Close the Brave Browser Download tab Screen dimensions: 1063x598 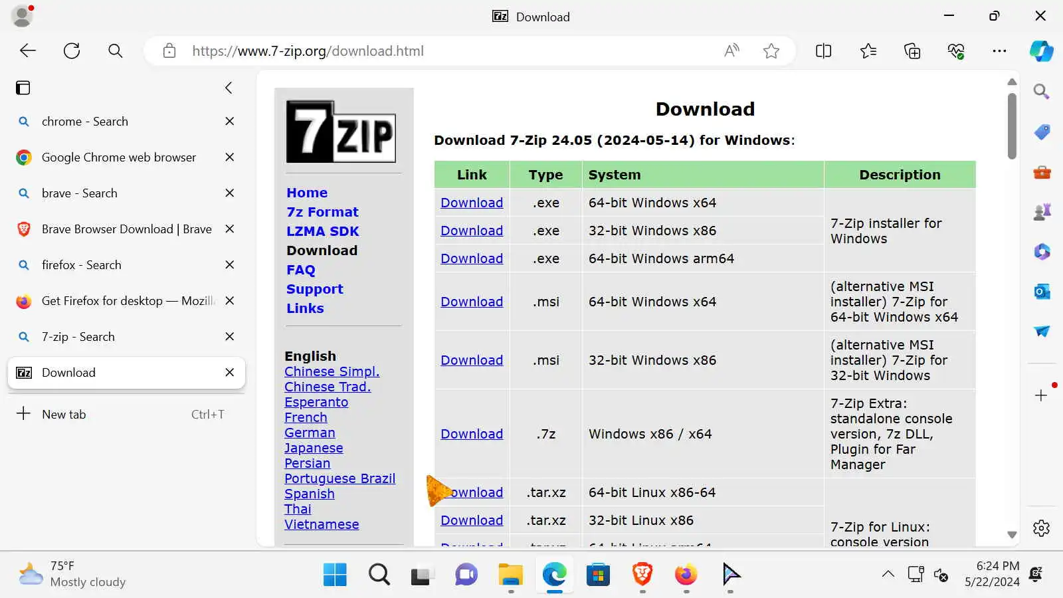tap(229, 229)
